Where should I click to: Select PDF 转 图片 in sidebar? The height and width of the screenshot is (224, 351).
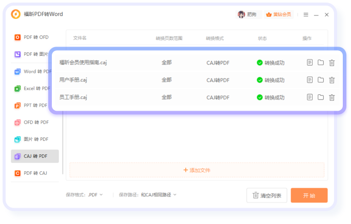[x=31, y=54]
